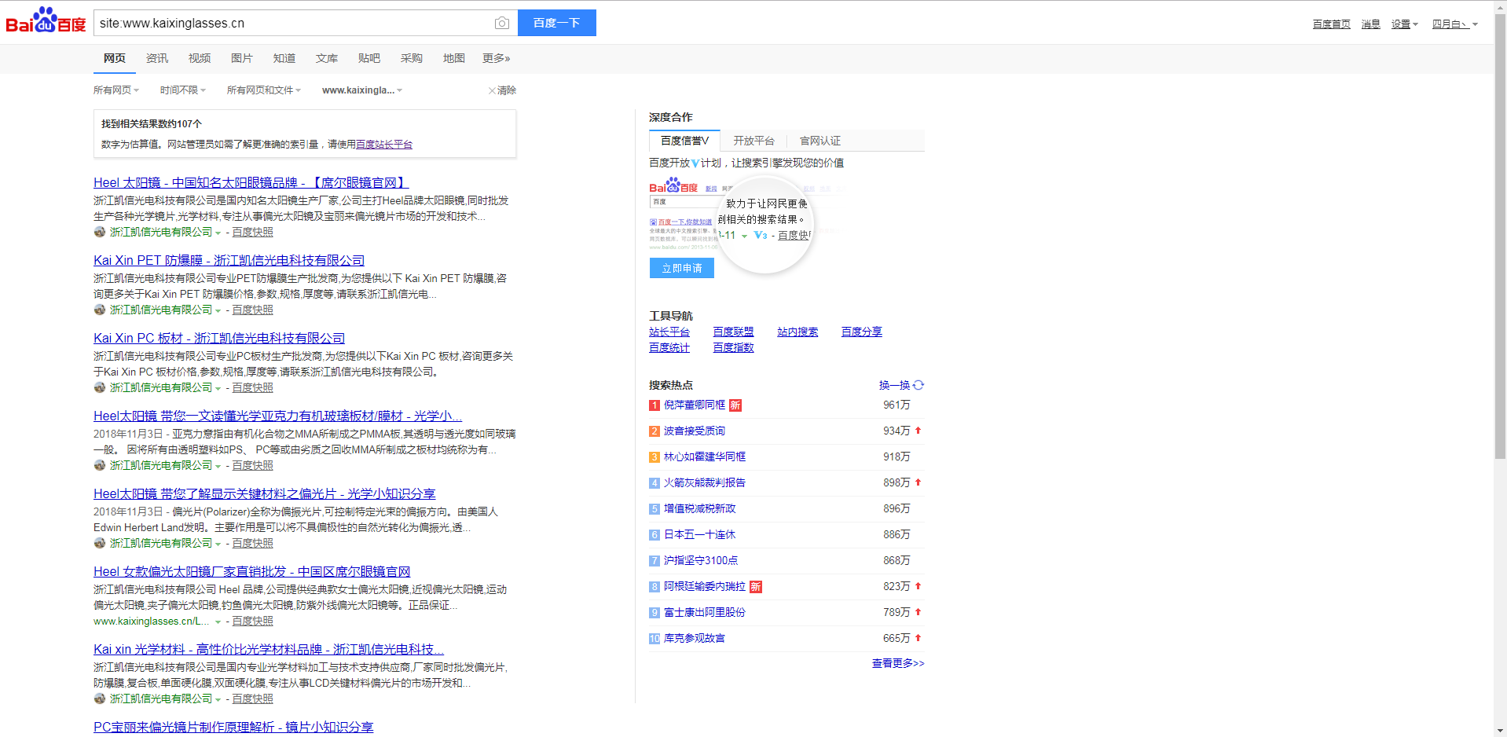Click hot topic 火箭灰熊裁判报告
The image size is (1507, 737).
point(705,482)
